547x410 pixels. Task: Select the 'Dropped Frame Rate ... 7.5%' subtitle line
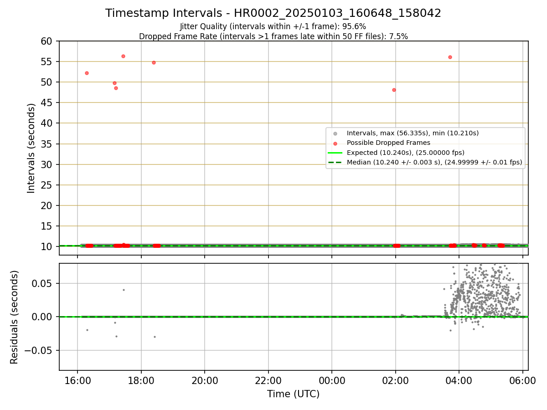tap(273, 36)
